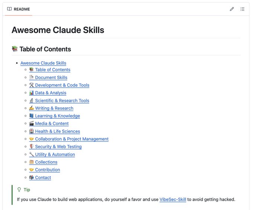The image size is (253, 210).
Task: Select the README tab
Action: (x=19, y=9)
